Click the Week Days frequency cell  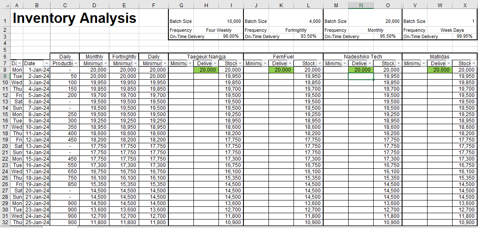[x=452, y=30]
